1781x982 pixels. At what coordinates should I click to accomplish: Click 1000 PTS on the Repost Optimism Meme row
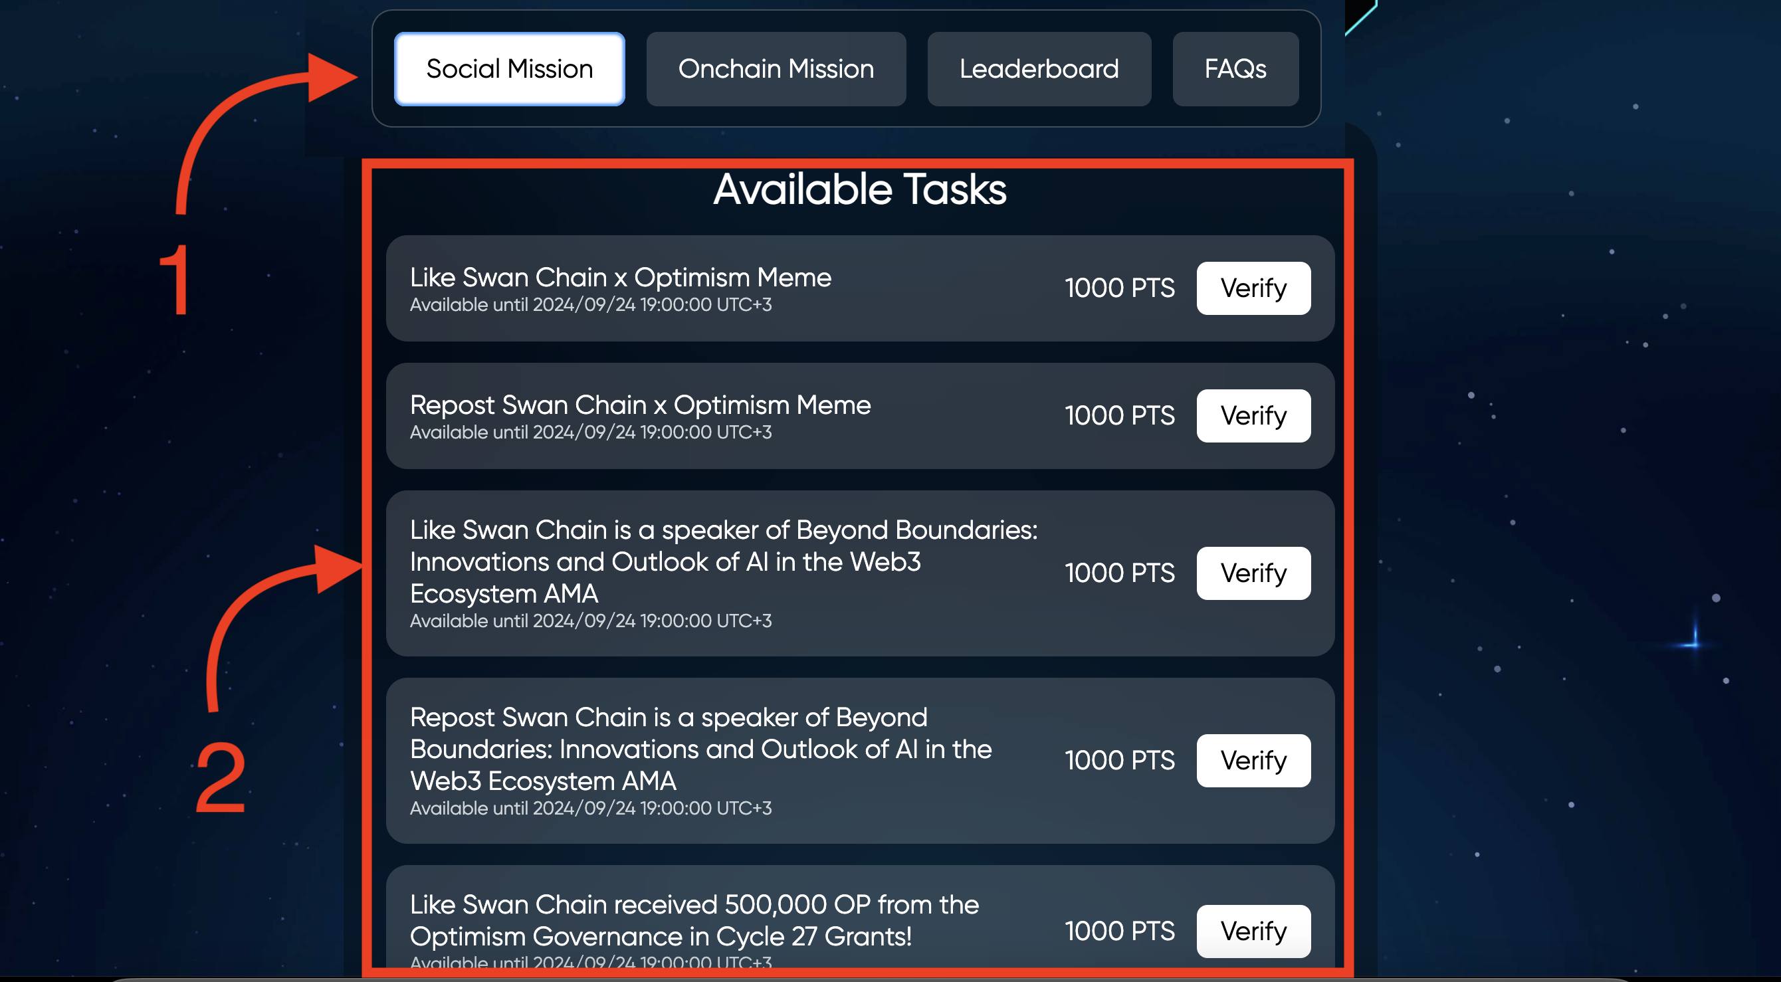point(1119,416)
